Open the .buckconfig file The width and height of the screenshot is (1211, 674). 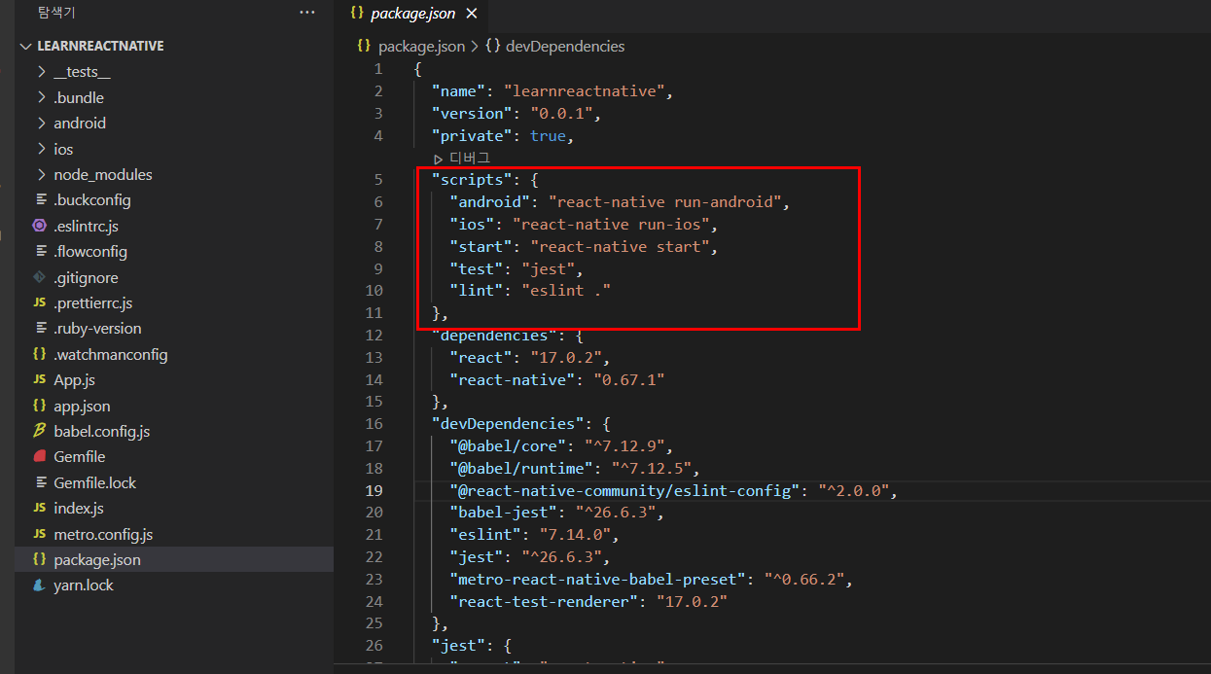[92, 200]
